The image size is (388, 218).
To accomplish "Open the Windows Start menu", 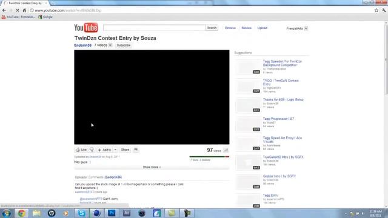I will pos(6,213).
